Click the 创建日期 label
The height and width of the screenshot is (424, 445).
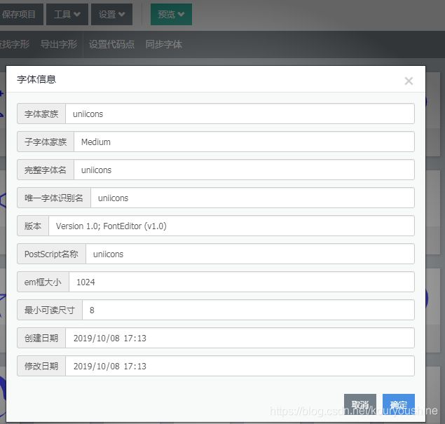click(x=41, y=338)
